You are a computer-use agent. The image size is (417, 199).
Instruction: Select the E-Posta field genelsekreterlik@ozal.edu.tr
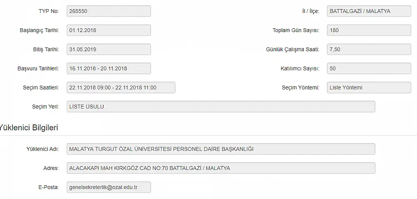[109, 187]
